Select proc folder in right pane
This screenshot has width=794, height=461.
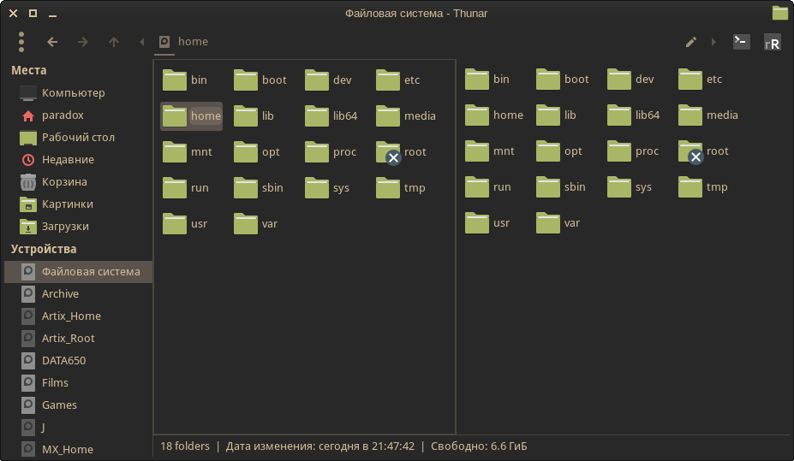point(633,151)
